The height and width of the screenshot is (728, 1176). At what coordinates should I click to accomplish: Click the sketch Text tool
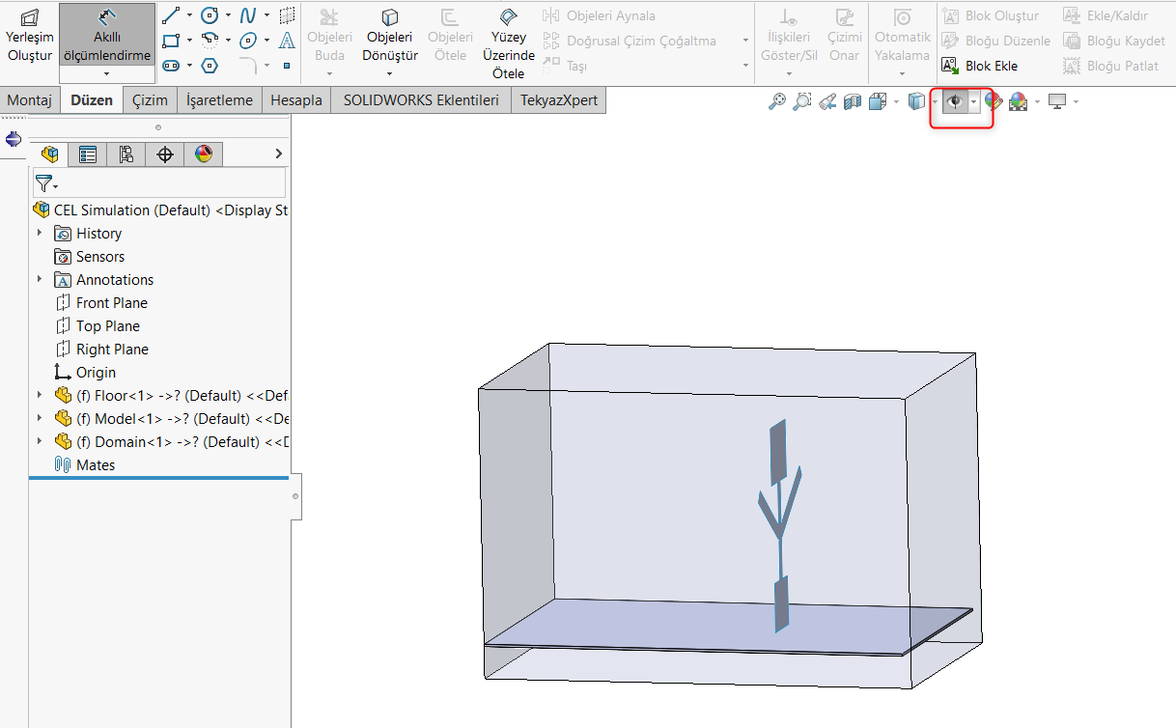pyautogui.click(x=287, y=41)
